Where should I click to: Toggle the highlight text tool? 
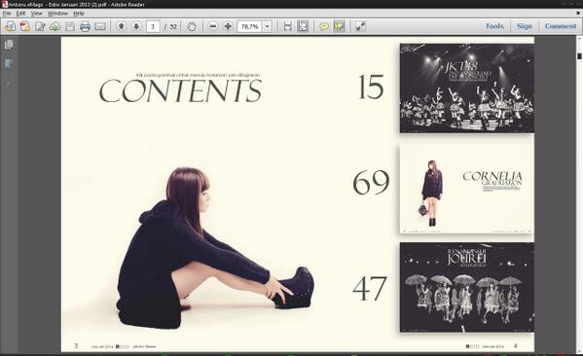(x=340, y=26)
